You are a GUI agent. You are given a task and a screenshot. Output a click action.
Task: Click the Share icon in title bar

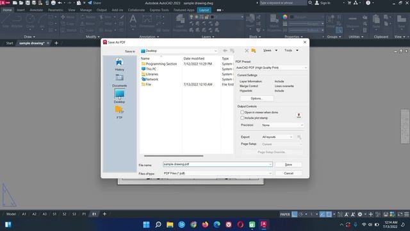[x=94, y=3]
